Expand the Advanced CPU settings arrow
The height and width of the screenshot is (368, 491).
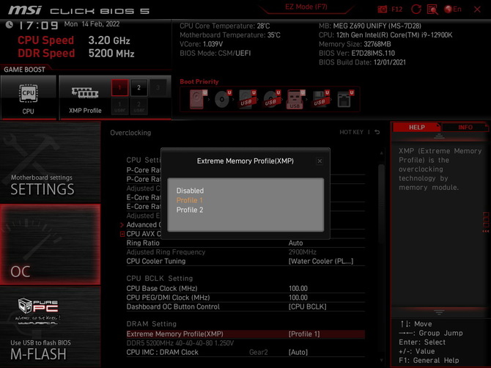click(x=122, y=225)
